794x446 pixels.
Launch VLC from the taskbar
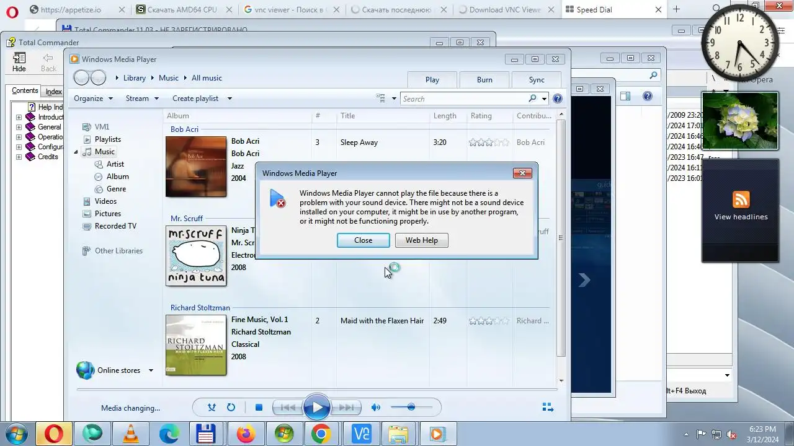[130, 434]
